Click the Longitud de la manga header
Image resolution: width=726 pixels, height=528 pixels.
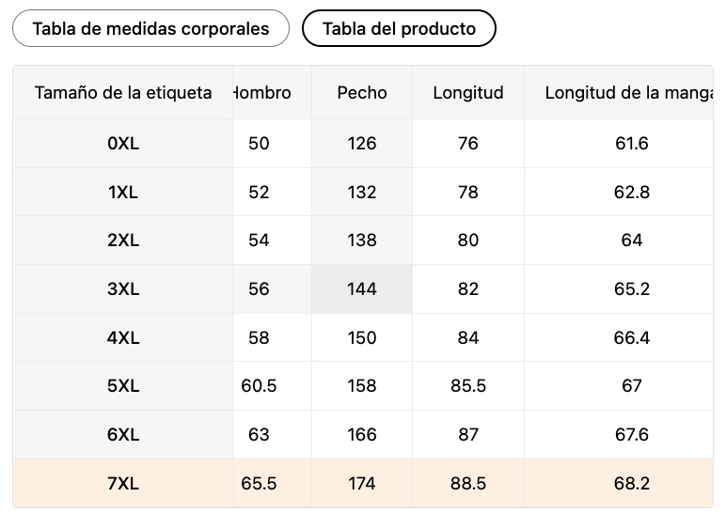[x=626, y=93]
